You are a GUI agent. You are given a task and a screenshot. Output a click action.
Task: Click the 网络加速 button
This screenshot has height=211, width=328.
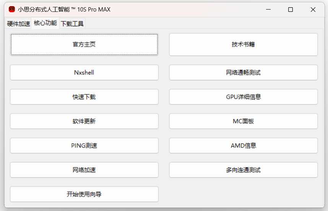pos(84,170)
